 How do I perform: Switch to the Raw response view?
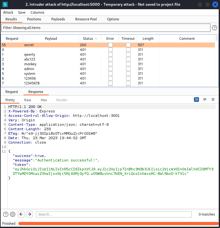tap(28, 100)
